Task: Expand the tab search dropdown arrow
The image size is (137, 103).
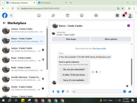Action: click(3, 3)
